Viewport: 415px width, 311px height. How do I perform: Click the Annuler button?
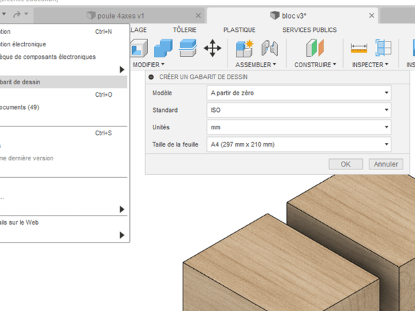tap(385, 164)
